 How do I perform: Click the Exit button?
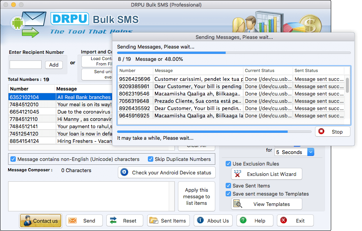(x=295, y=221)
